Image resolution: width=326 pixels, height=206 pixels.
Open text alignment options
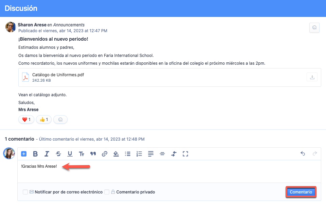[151, 154]
